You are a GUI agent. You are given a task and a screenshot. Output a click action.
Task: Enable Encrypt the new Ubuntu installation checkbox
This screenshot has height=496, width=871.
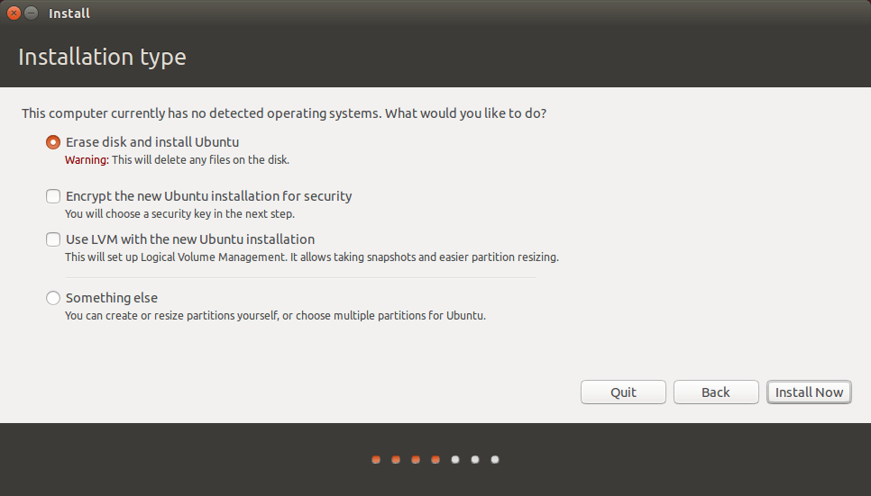(53, 196)
